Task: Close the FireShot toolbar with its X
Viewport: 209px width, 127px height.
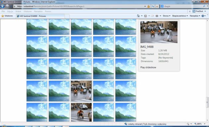Action: [190, 12]
